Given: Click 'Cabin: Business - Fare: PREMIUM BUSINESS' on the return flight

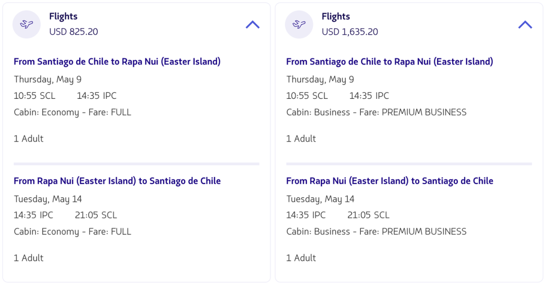Looking at the screenshot, I should pos(376,232).
